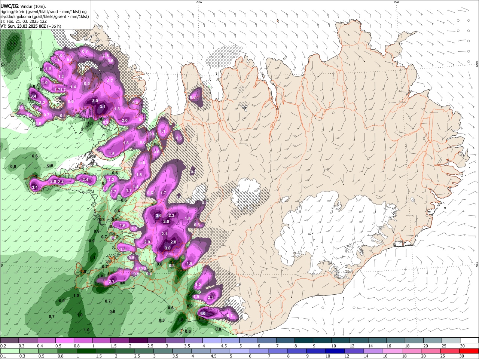This screenshot has width=479, height=359.
Task: Select lower legend deep blue swatch between 10 and 12
Action: tap(335, 351)
